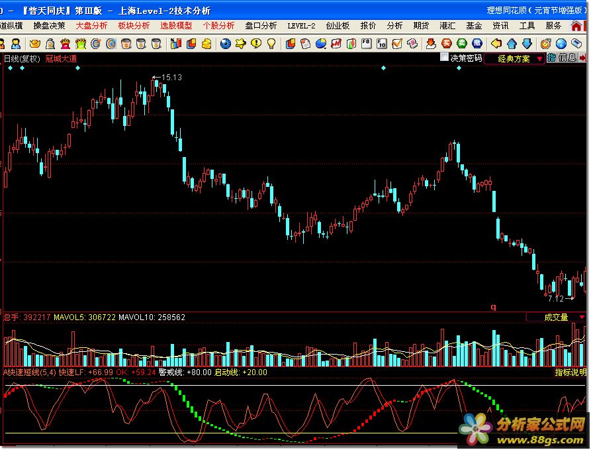Viewport: 591px width, 450px height.
Task: Open the stopwatch alarm icon
Action: [545, 44]
